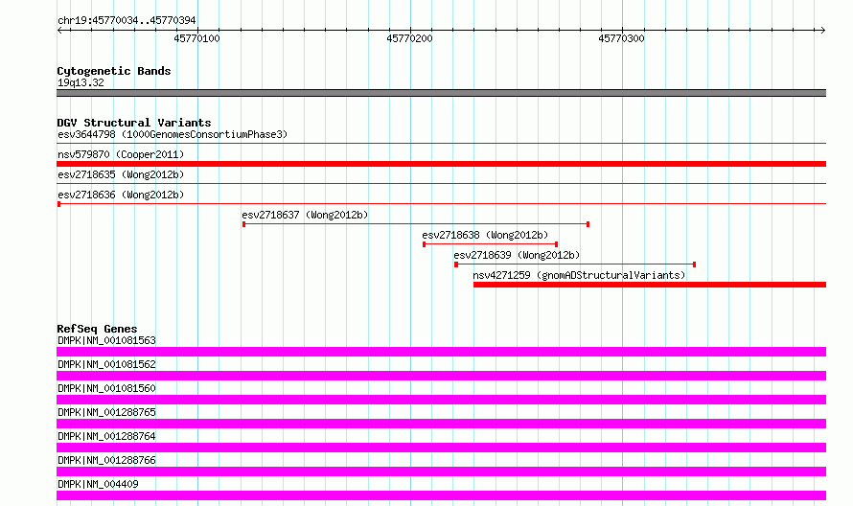The image size is (853, 506).
Task: Open nsv4271259 (gnomADStructuralVariants) label
Action: click(579, 275)
